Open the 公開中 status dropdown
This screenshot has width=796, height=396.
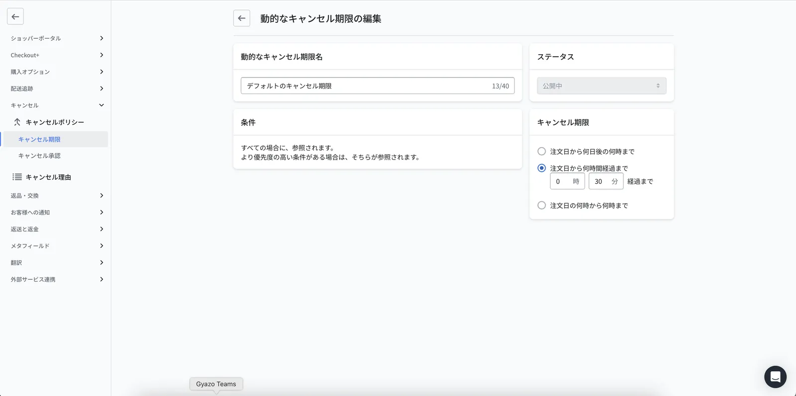[x=601, y=86]
